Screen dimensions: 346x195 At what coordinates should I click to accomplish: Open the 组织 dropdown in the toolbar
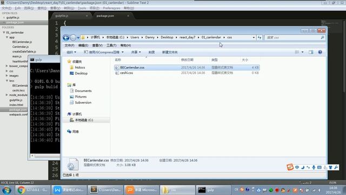tap(71, 52)
